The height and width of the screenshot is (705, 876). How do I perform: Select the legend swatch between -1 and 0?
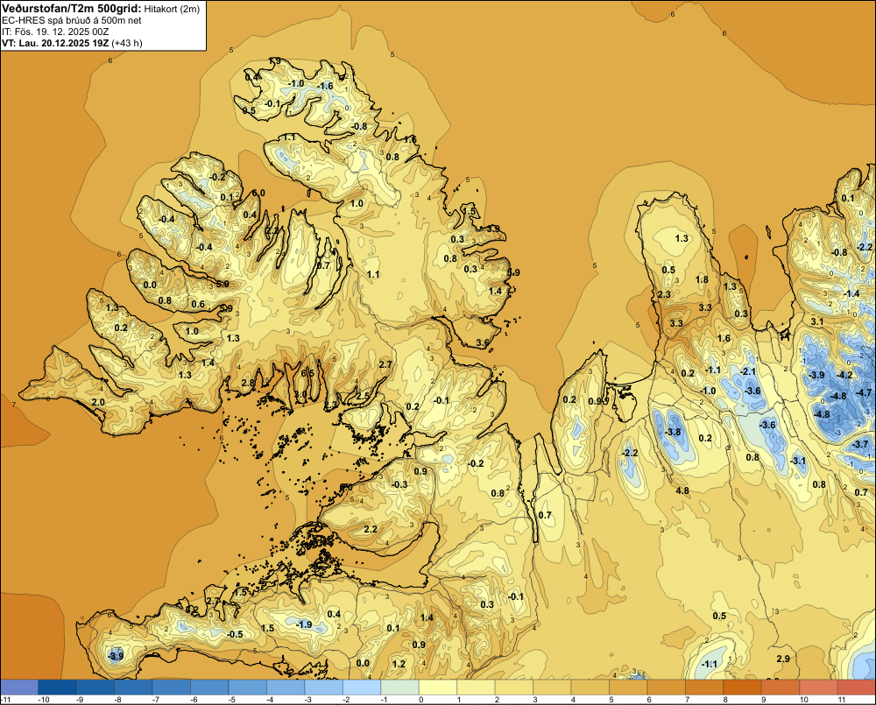[x=399, y=687]
